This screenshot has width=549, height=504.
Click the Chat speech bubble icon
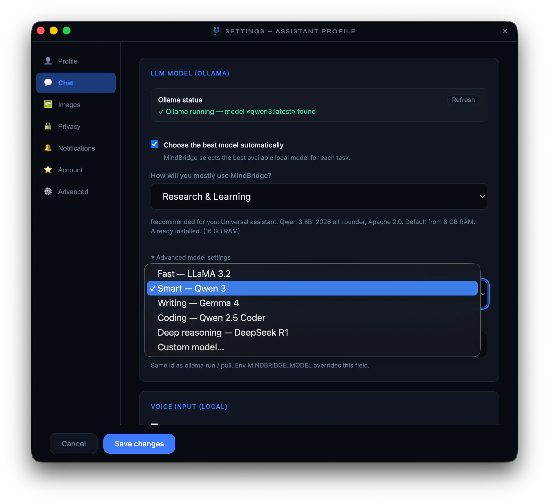48,83
